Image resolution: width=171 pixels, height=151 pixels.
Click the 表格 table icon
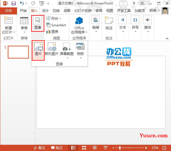[x=24, y=20]
